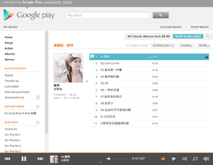This screenshot has height=165, width=213.
Task: Select track number 11 row
Action: pyautogui.click(x=149, y=123)
